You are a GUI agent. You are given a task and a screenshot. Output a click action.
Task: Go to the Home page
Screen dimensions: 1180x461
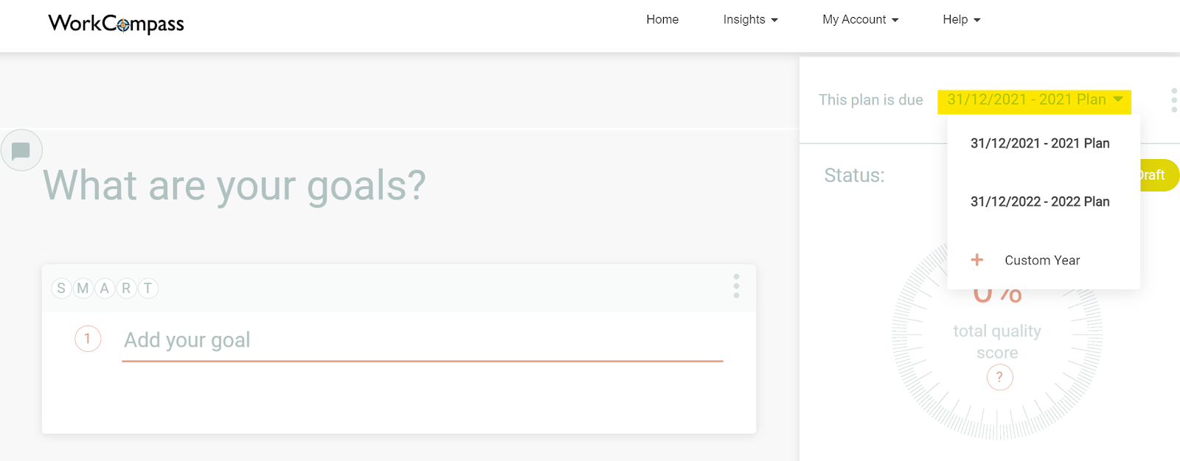pyautogui.click(x=662, y=20)
